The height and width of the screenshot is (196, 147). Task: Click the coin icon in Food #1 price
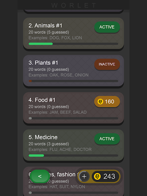[x=100, y=101]
